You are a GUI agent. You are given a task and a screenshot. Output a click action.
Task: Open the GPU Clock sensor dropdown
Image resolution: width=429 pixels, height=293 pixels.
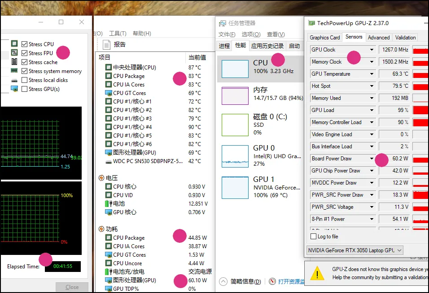(372, 50)
